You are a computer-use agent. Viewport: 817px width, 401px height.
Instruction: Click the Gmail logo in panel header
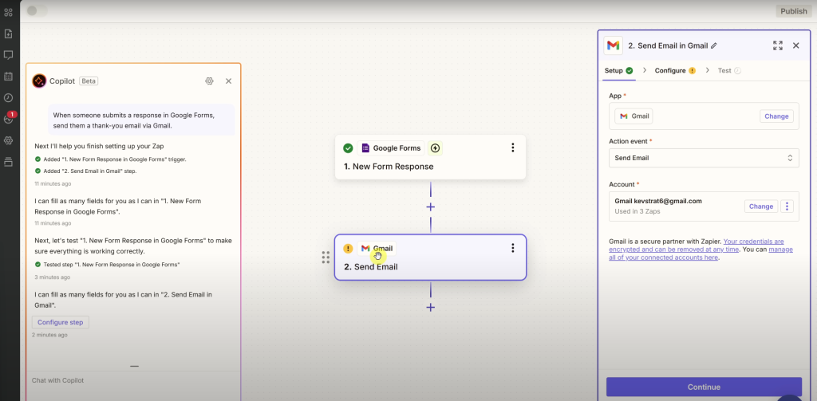(614, 45)
